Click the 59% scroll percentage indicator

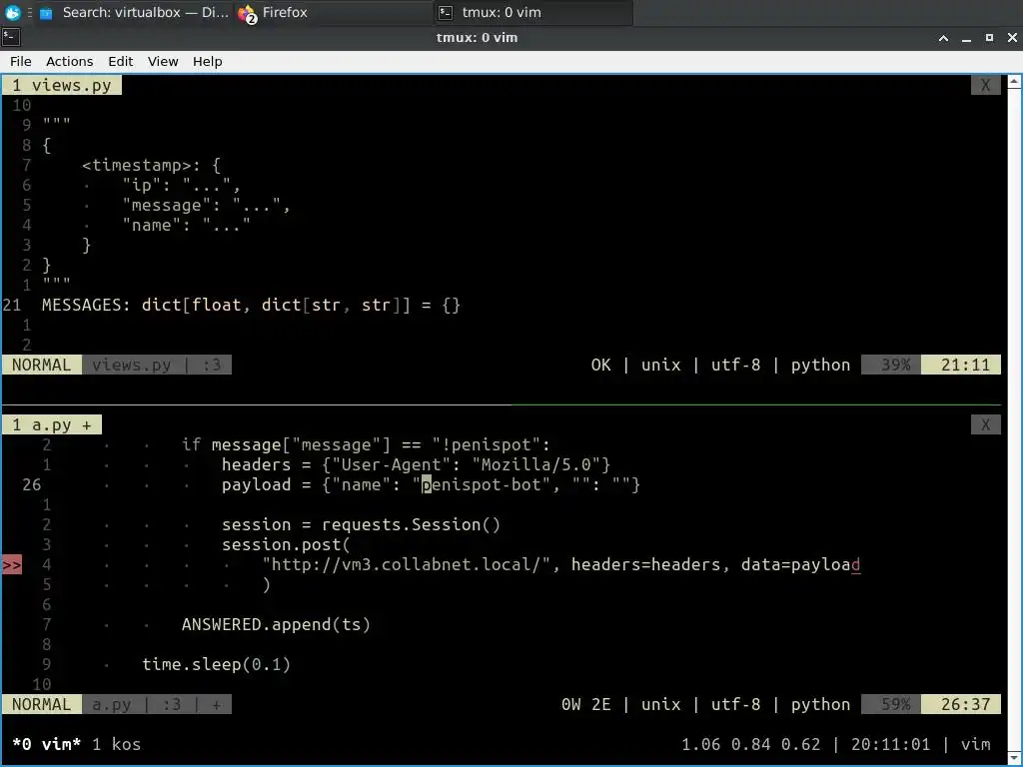coord(891,704)
